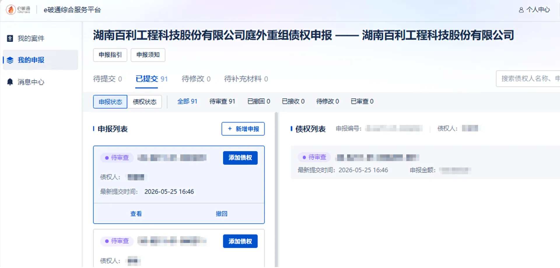
Task: Filter by 待审查 91
Action: 222,101
